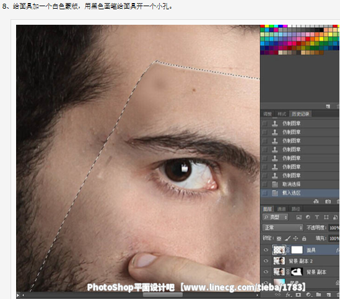340x299 pixels.
Task: Click canvas scroll right arrow
Action: point(258,295)
